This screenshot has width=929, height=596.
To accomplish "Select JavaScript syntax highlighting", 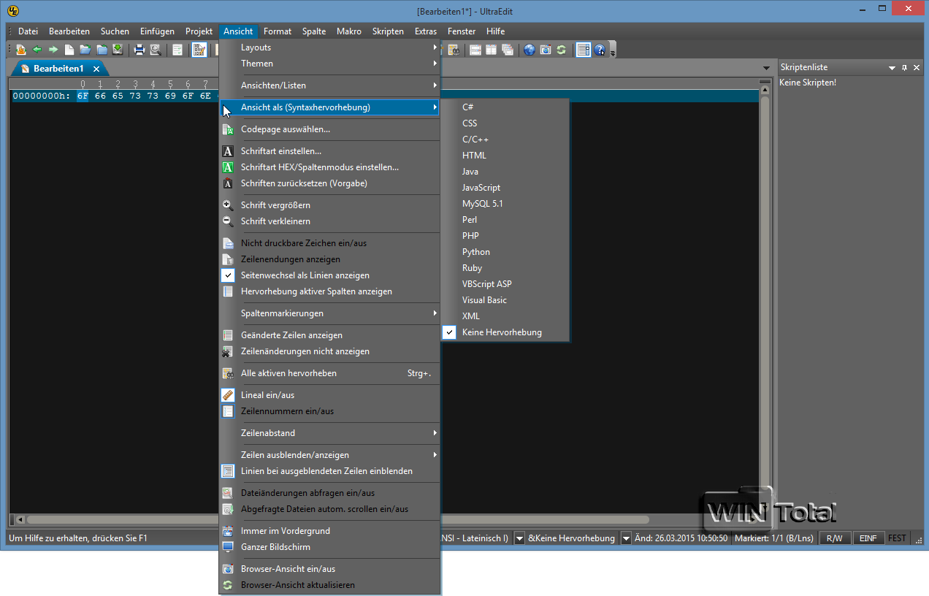I will coord(505,188).
